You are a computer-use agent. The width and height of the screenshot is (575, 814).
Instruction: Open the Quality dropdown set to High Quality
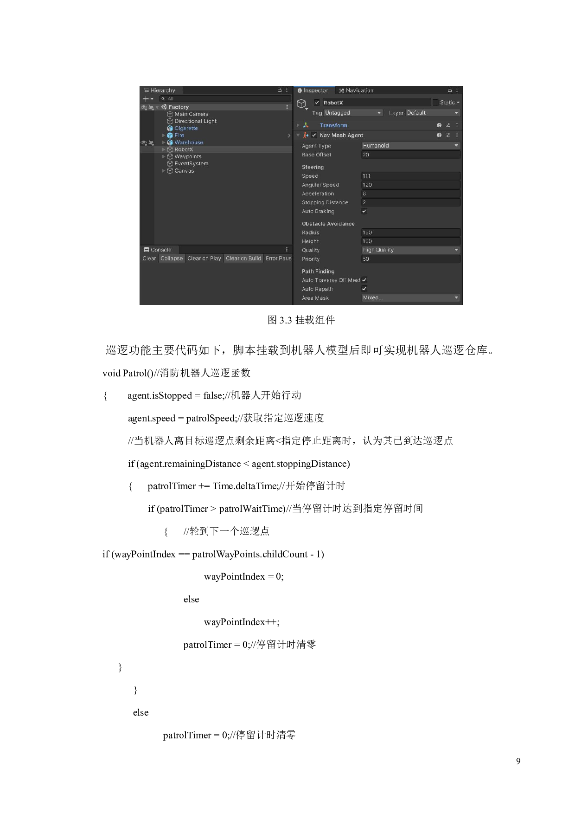point(410,250)
